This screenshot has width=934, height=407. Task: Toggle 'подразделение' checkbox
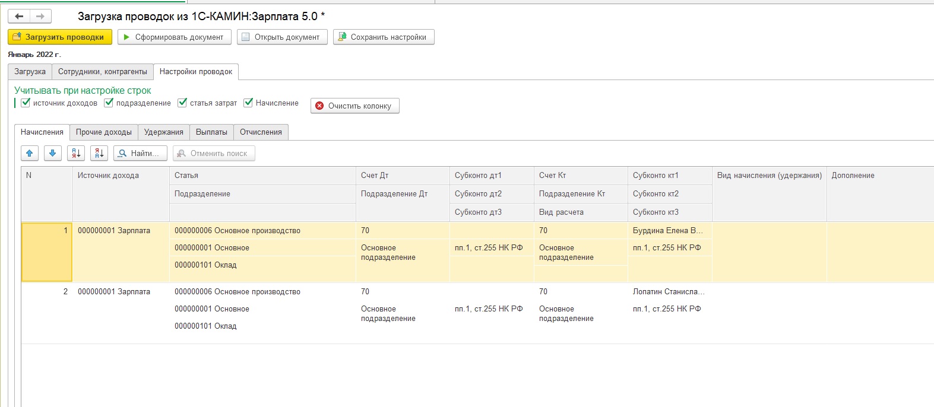coord(109,103)
